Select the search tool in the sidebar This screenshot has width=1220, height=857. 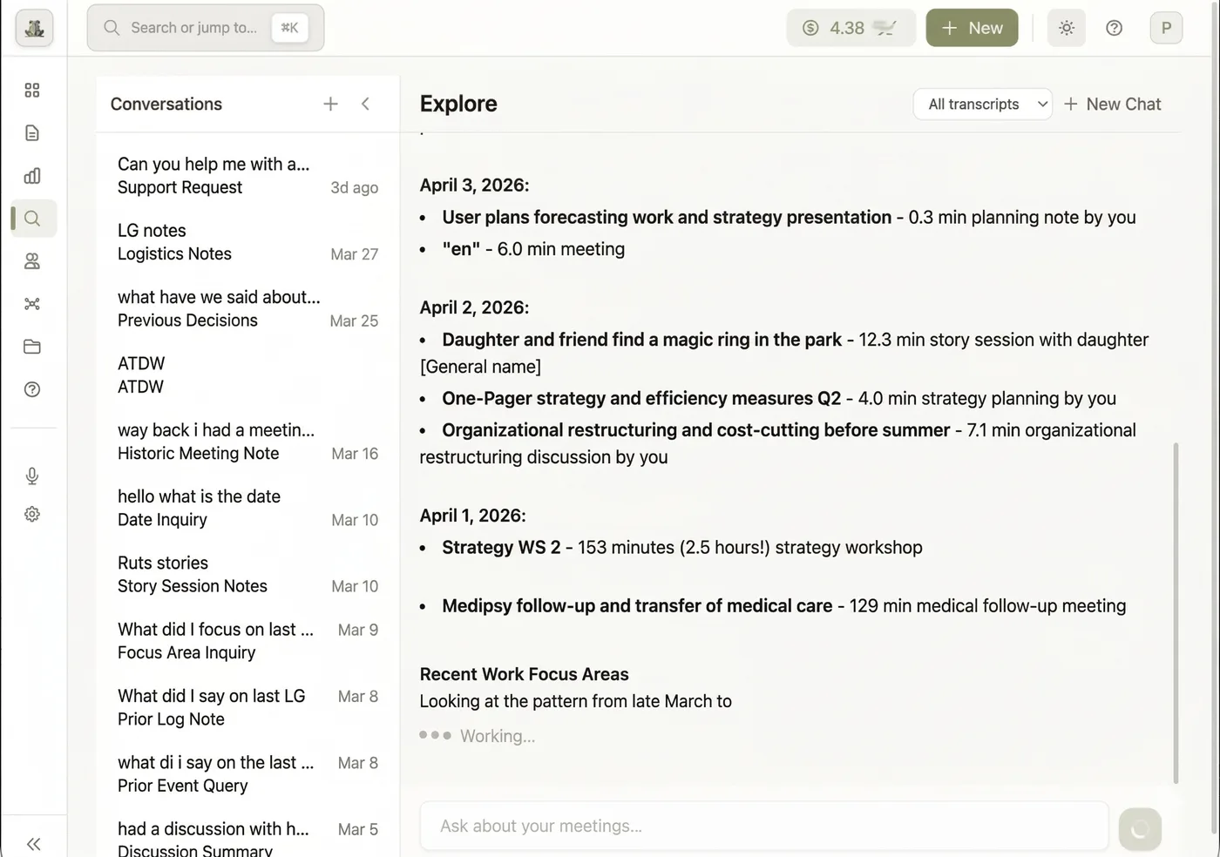click(32, 219)
